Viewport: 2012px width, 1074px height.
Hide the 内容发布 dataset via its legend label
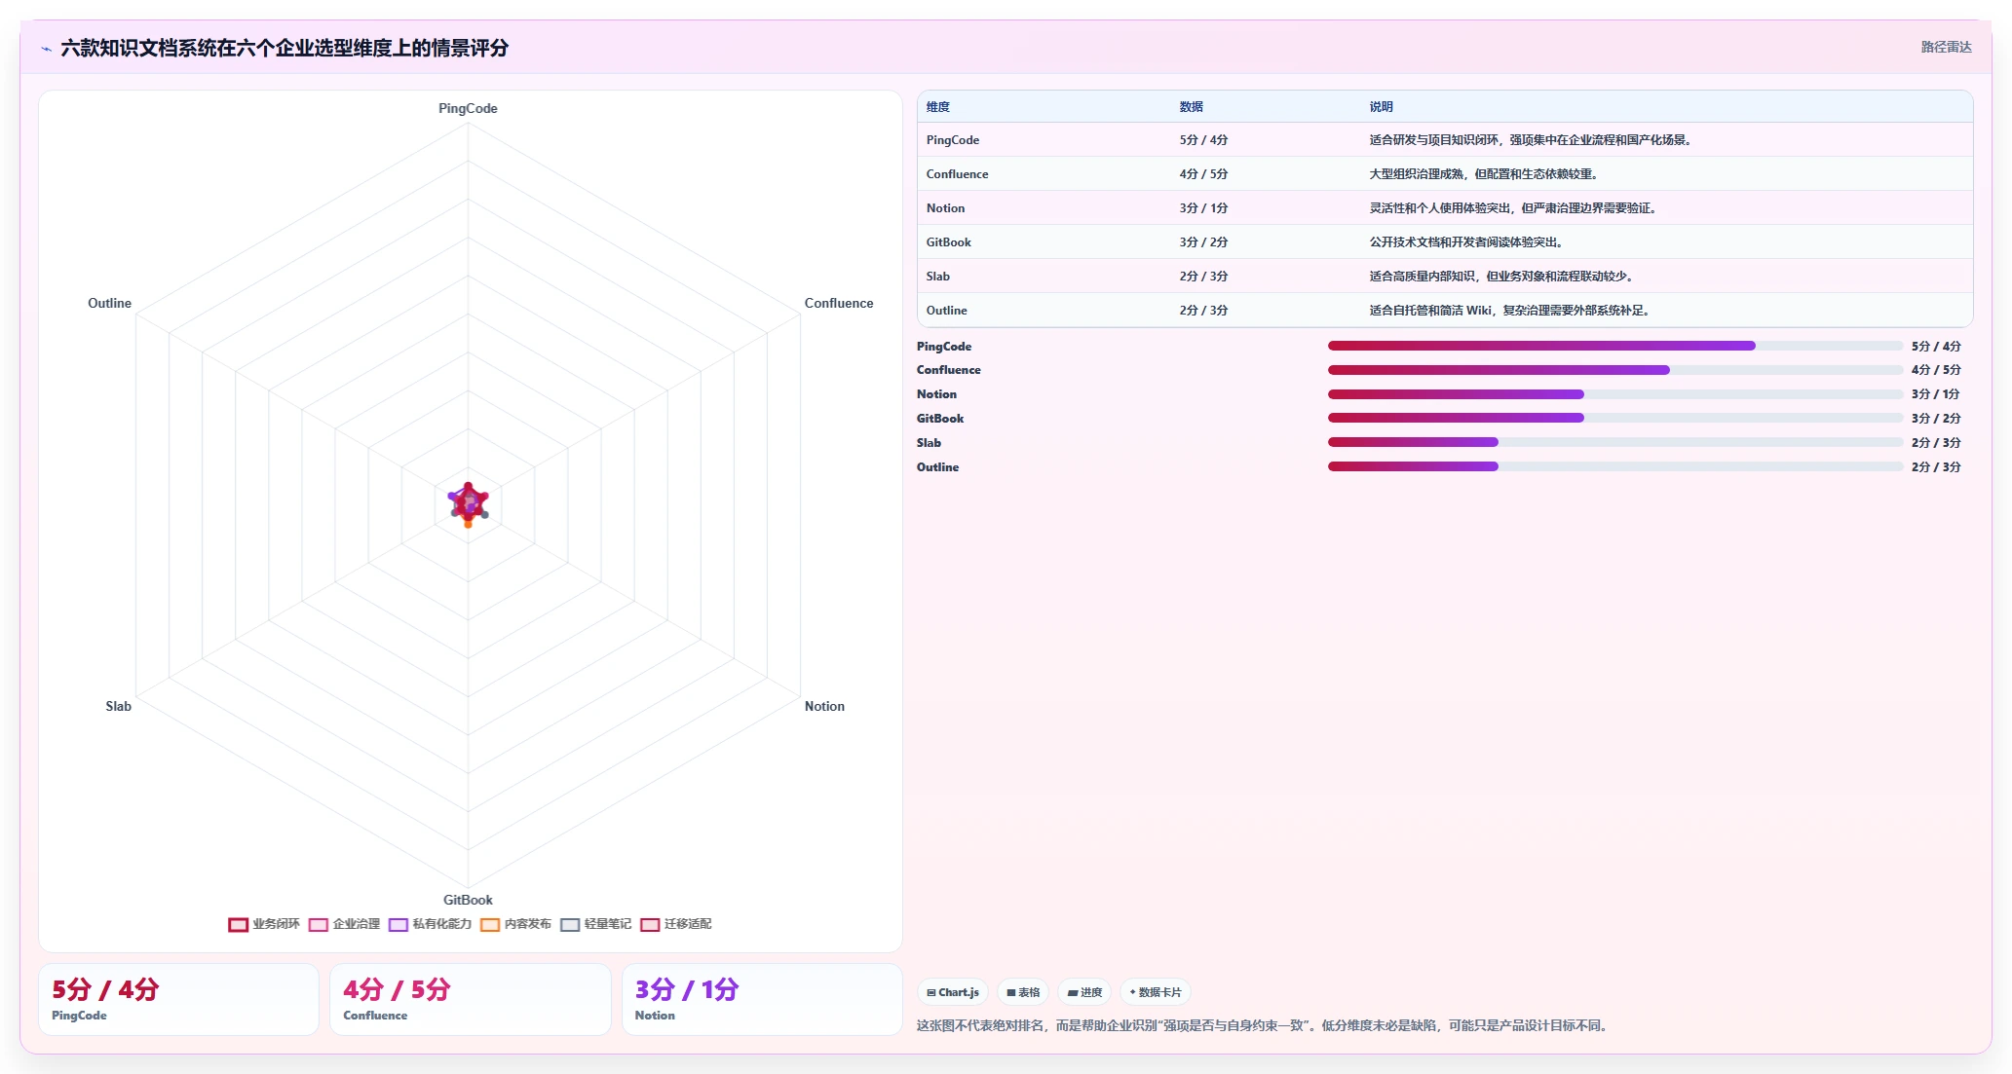coord(528,924)
